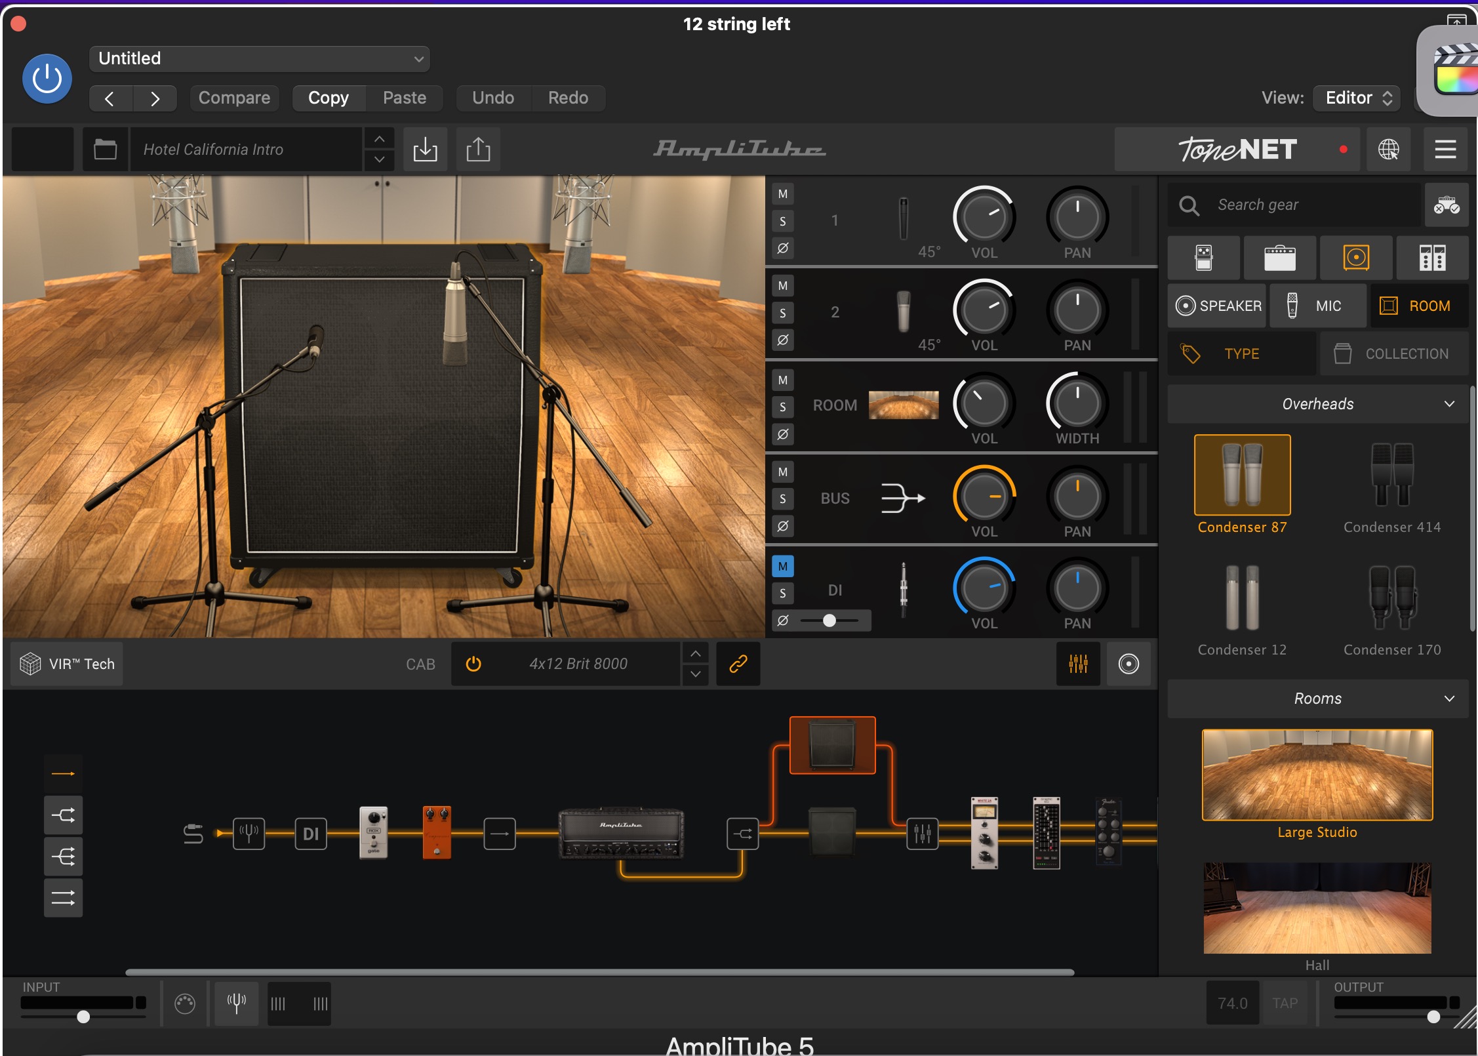1478x1056 pixels.
Task: Toggle the cabinet power button
Action: 473,664
